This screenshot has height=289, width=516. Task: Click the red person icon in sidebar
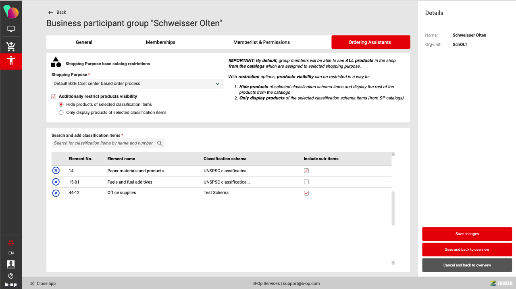[11, 61]
